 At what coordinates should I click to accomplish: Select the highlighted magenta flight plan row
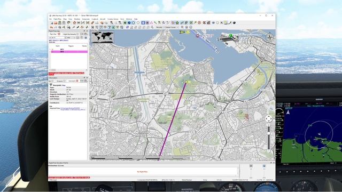(x=69, y=52)
